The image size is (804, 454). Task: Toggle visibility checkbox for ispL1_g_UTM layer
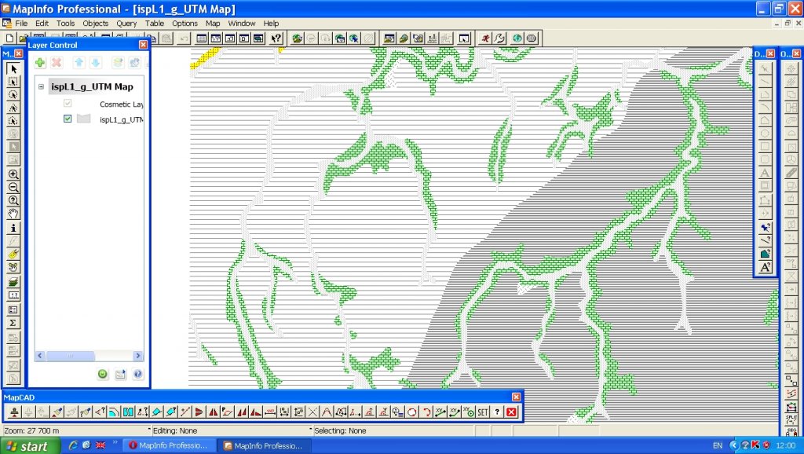[x=68, y=119]
